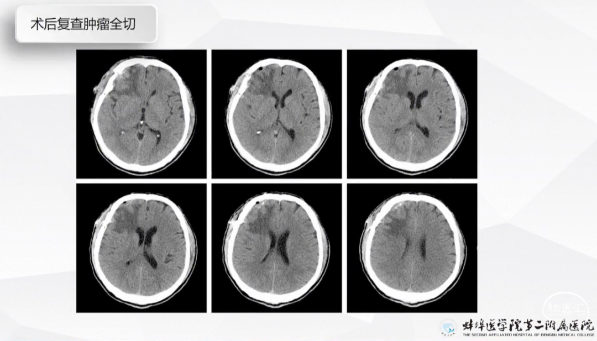Select the top-left CT scan image
The height and width of the screenshot is (341, 597).
pos(142,114)
